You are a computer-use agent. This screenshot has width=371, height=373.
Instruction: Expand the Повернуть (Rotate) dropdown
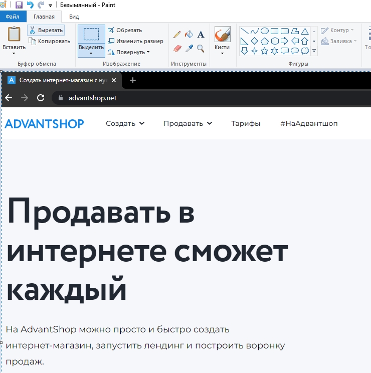(129, 52)
